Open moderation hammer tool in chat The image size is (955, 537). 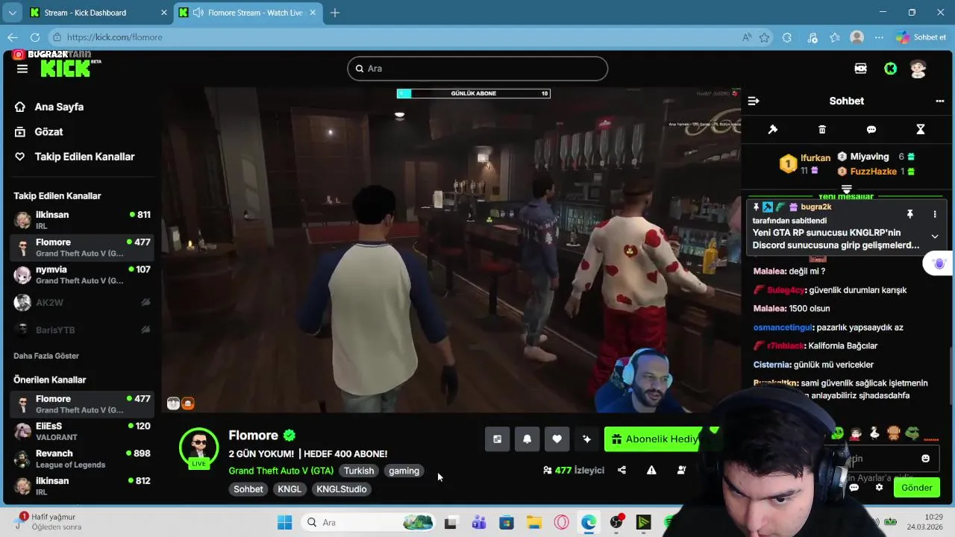773,130
